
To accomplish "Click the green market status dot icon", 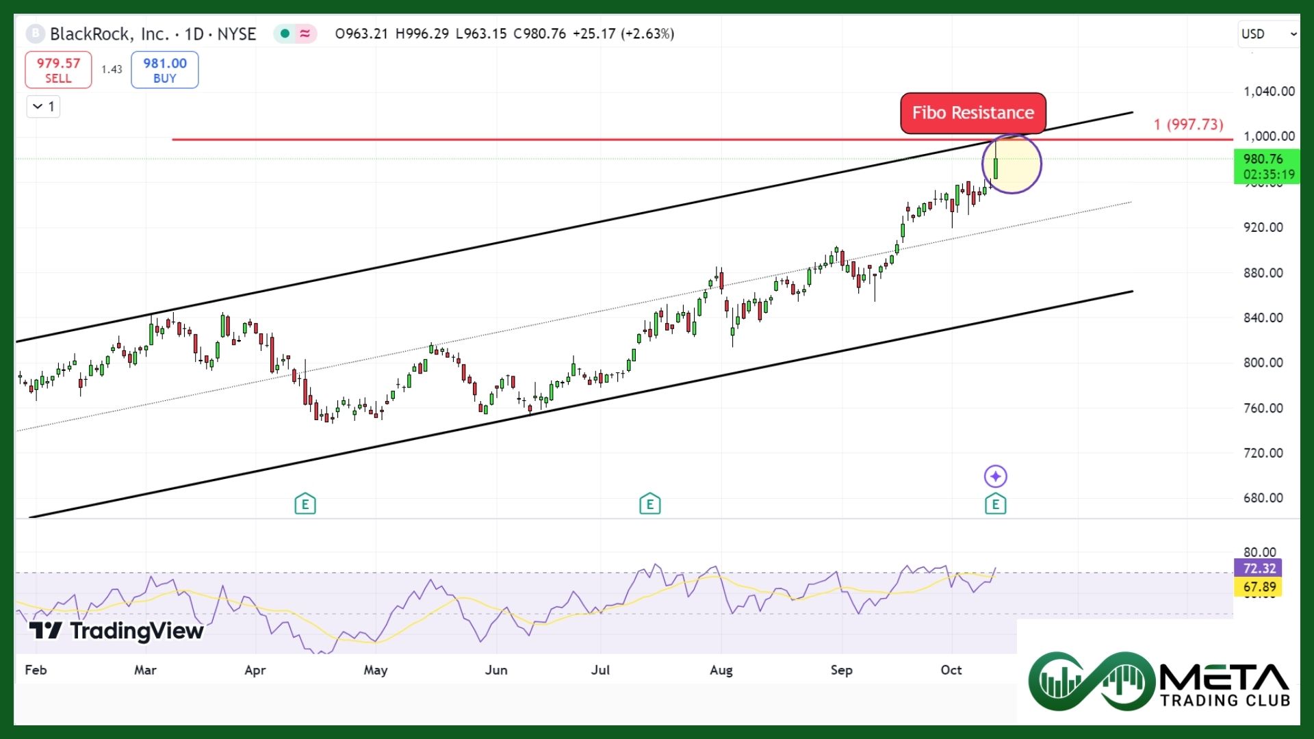I will 285,34.
